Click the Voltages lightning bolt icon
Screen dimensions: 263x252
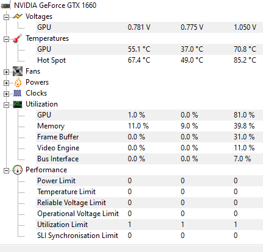click(x=18, y=16)
